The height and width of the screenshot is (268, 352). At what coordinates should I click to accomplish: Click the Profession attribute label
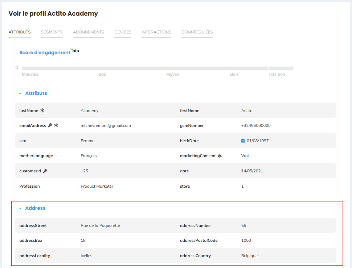(x=30, y=186)
